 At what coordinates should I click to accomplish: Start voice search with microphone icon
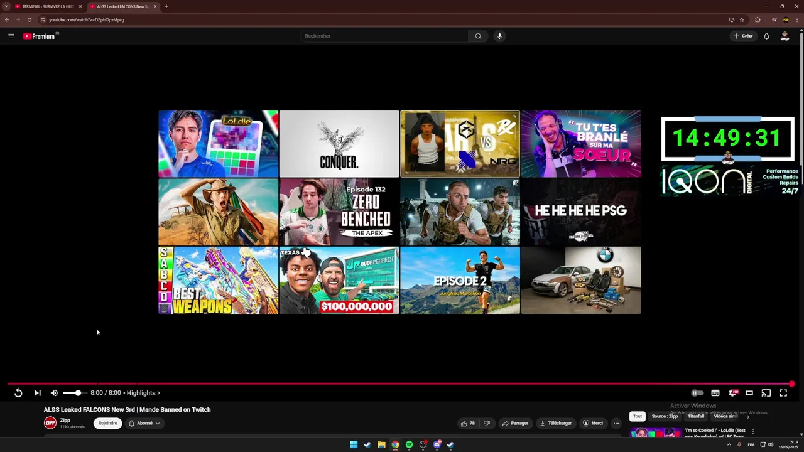coord(499,36)
